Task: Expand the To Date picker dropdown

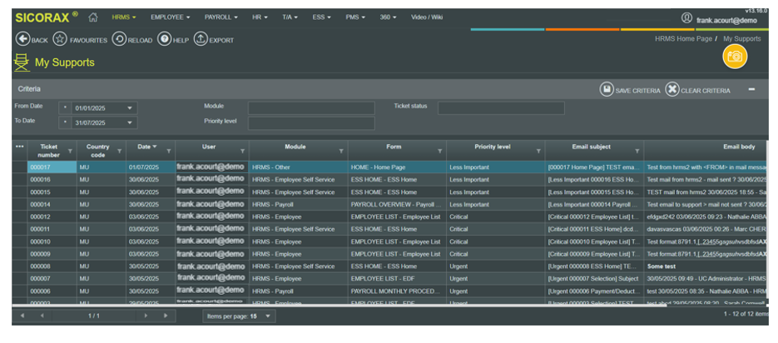Action: coord(131,123)
